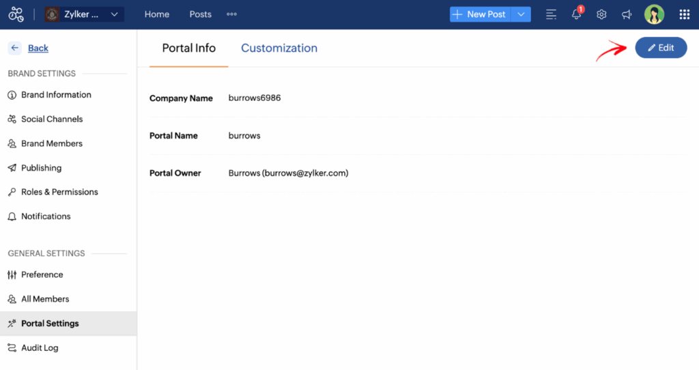Switch to the Customization tab

point(279,48)
